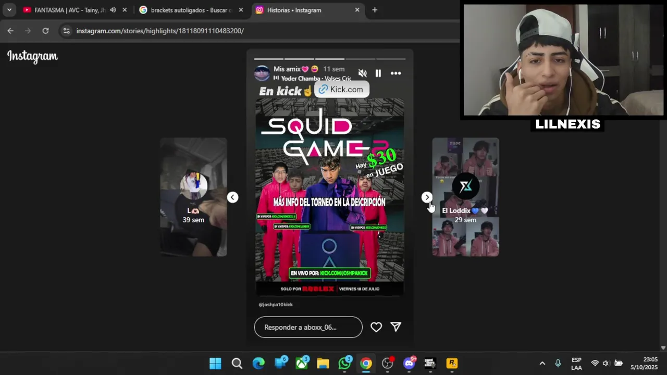
Task: Open the ESP LAA language switcher
Action: click(576, 364)
